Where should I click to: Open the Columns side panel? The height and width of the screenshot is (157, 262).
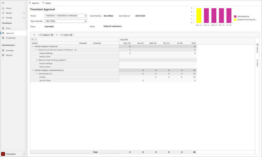point(257,48)
